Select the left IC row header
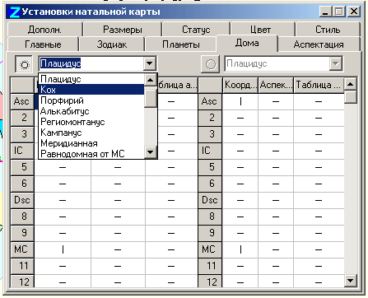The width and height of the screenshot is (368, 298). click(22, 151)
